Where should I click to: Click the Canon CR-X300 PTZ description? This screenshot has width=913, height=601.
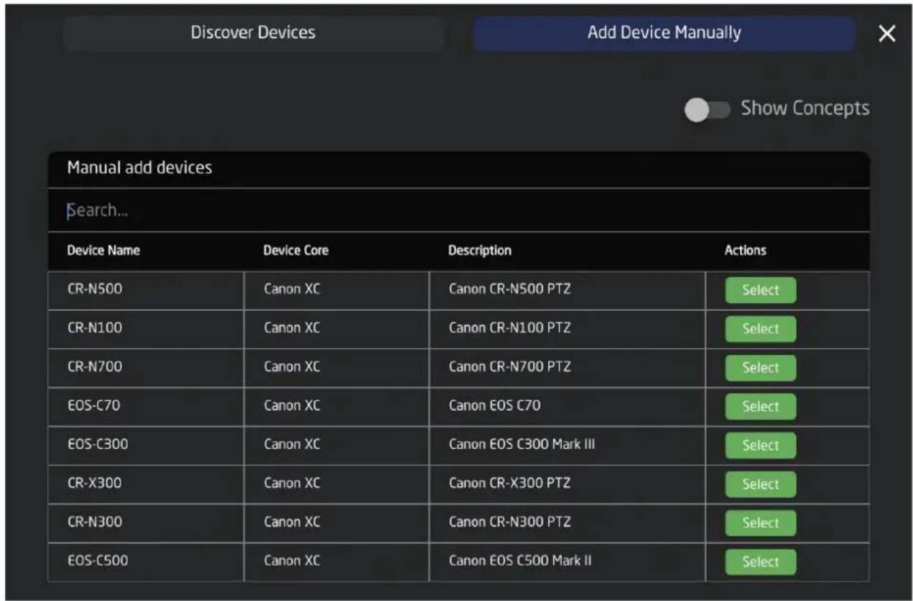509,484
